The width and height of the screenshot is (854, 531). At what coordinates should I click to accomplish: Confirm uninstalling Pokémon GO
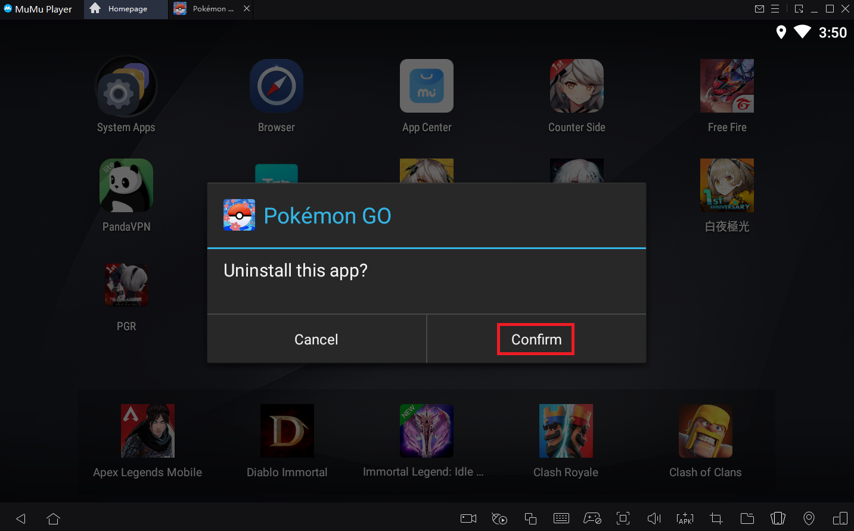[536, 339]
